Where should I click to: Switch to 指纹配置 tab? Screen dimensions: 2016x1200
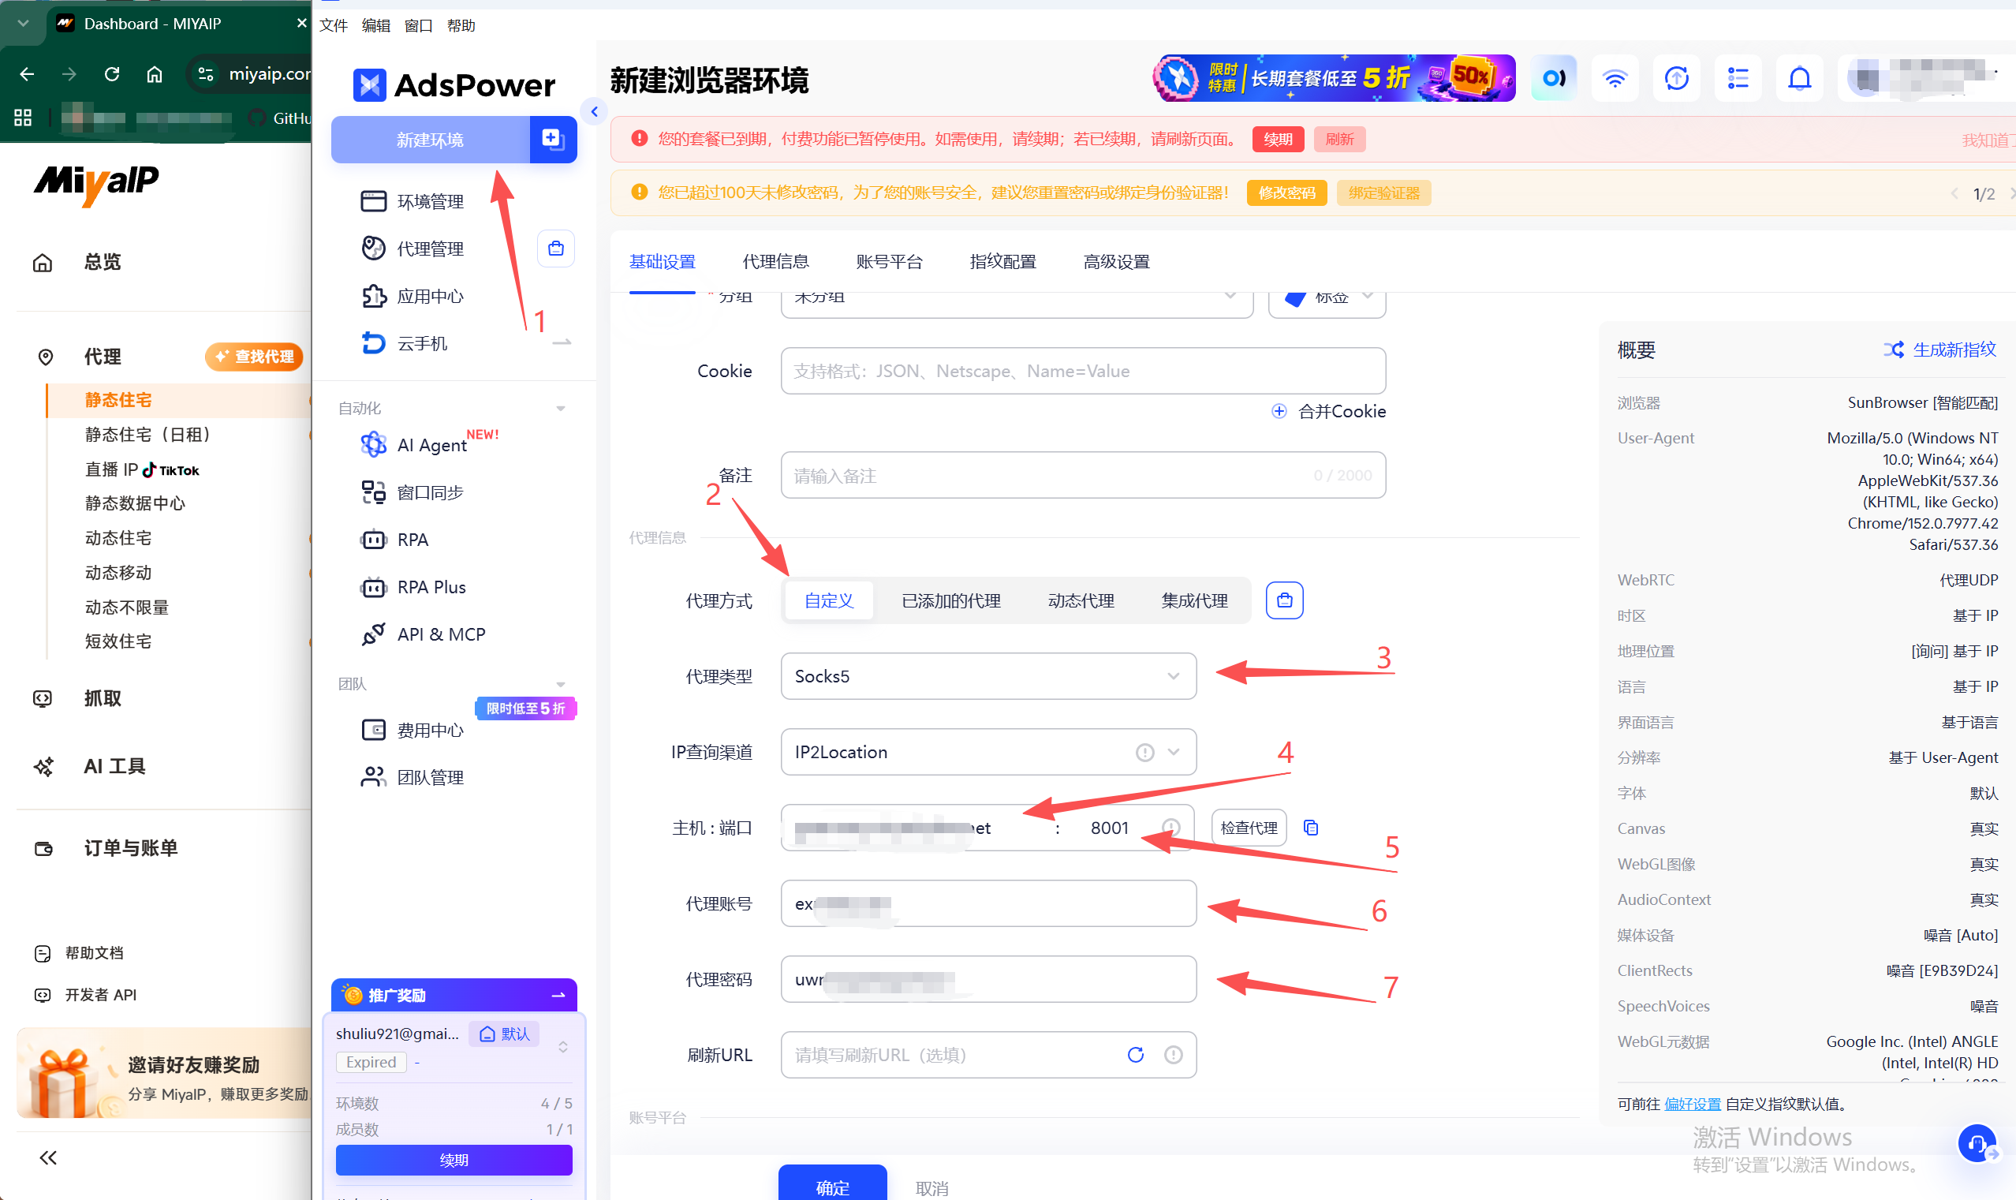click(1002, 262)
